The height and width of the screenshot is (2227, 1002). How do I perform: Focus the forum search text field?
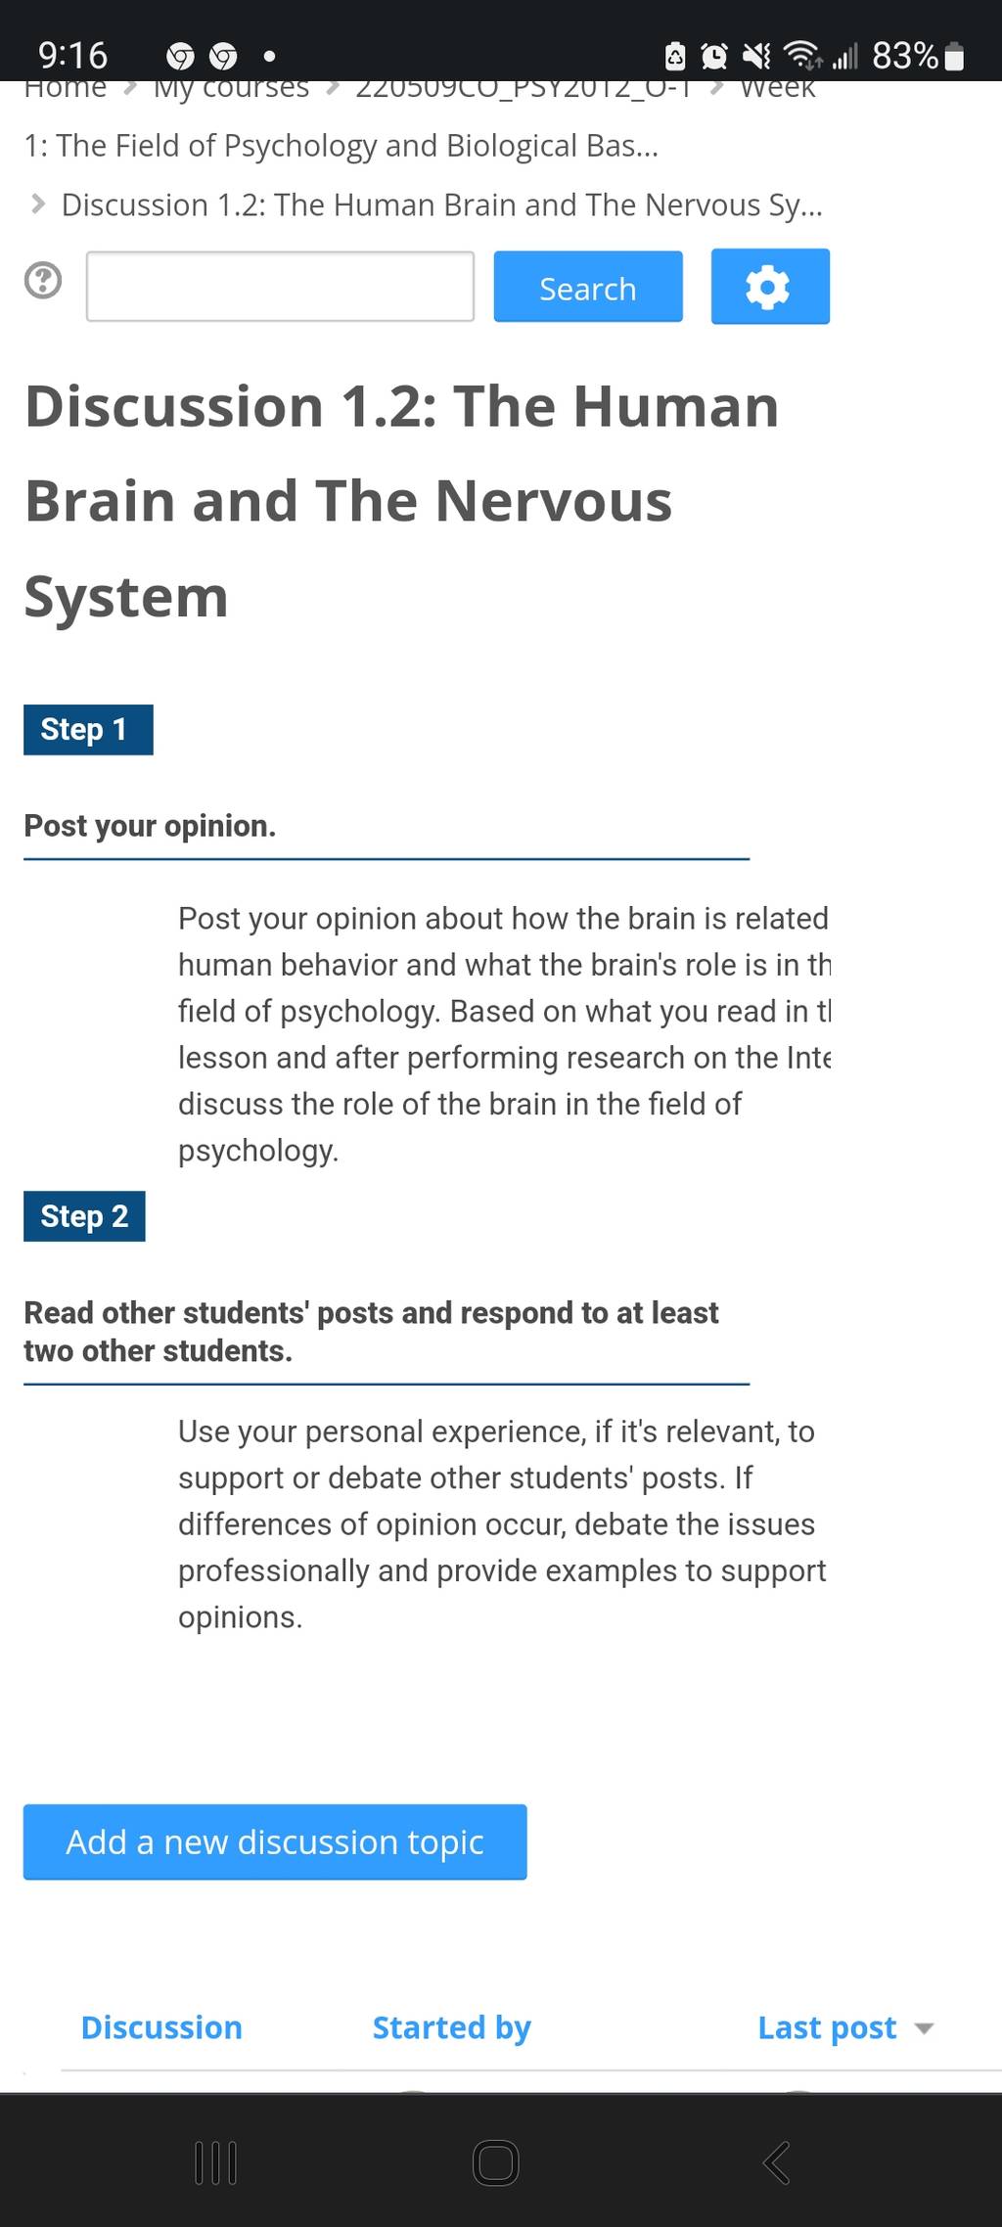pyautogui.click(x=280, y=287)
